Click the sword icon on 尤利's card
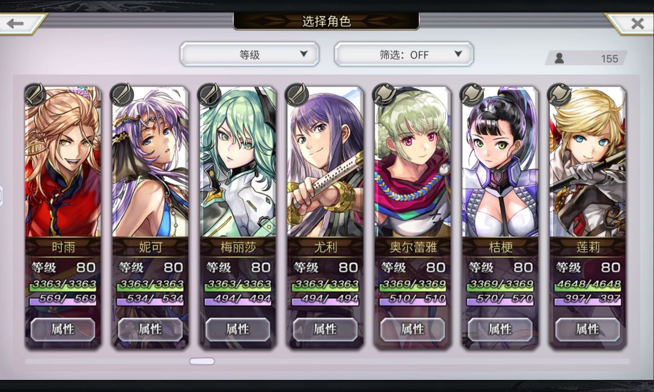 tap(297, 94)
